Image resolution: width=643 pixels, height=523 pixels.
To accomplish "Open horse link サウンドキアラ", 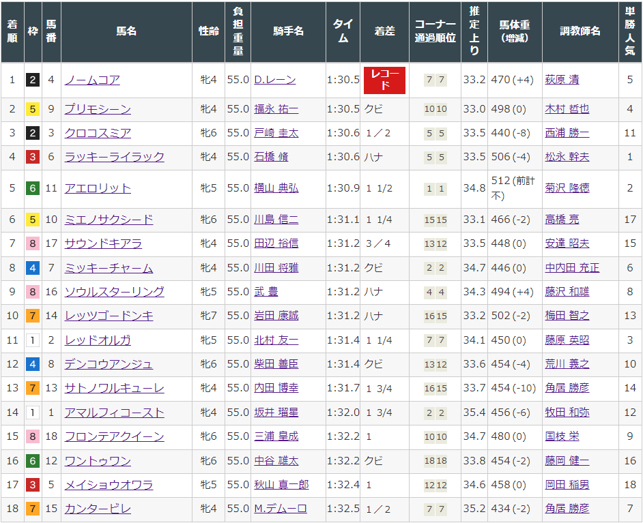I will [103, 243].
